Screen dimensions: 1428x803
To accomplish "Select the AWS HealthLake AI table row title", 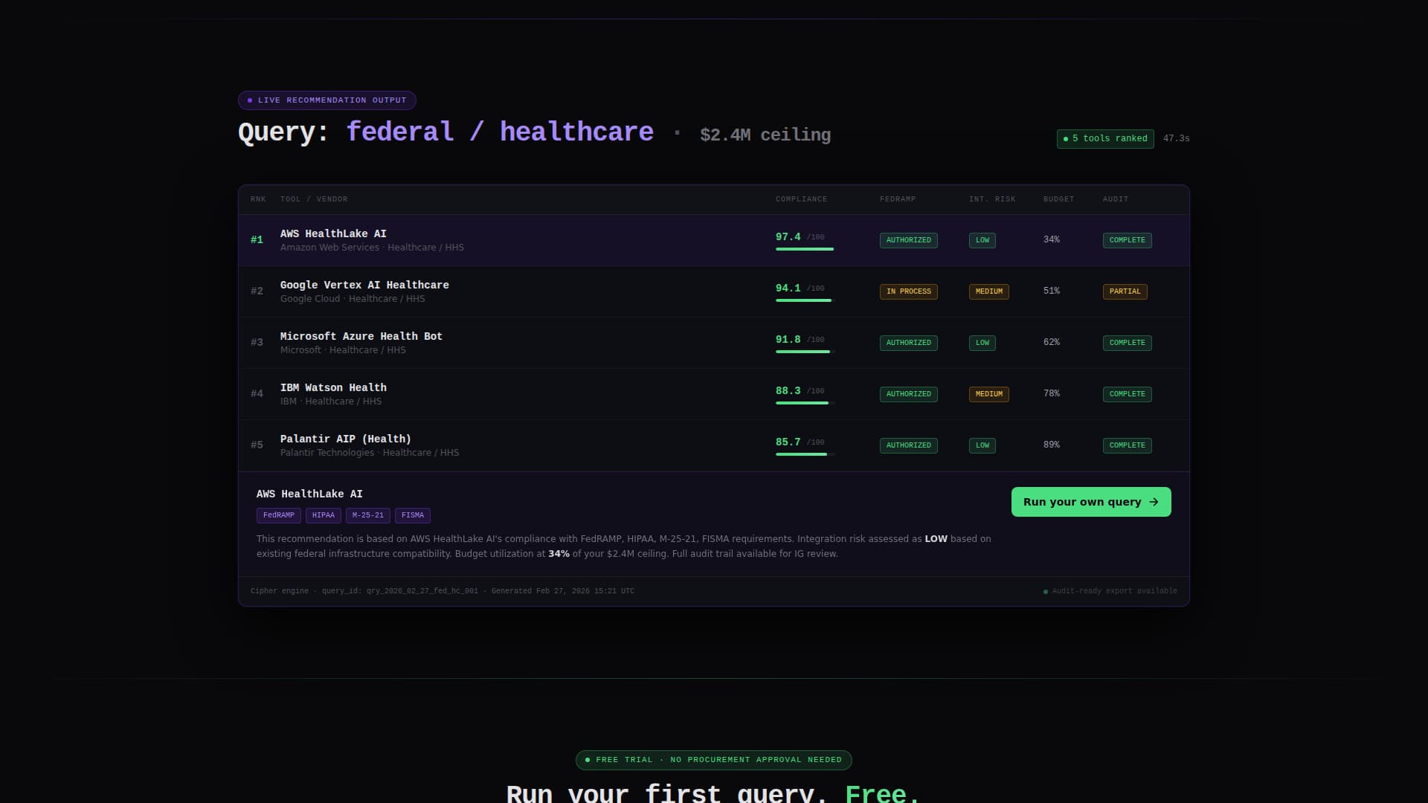I will click(x=333, y=233).
